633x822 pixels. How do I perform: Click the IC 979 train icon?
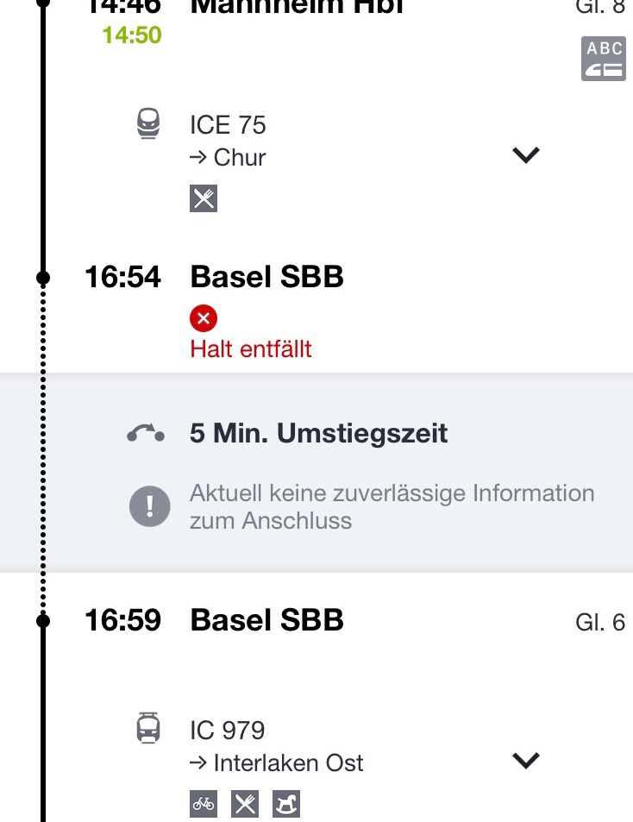[148, 730]
